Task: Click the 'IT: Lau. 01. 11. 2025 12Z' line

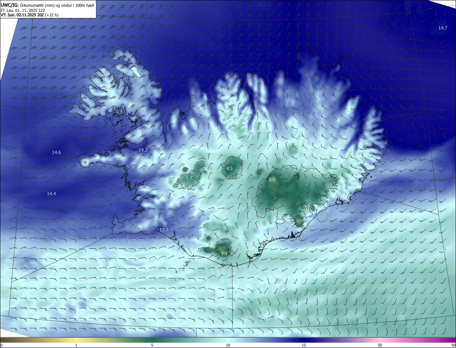Action: [22, 10]
